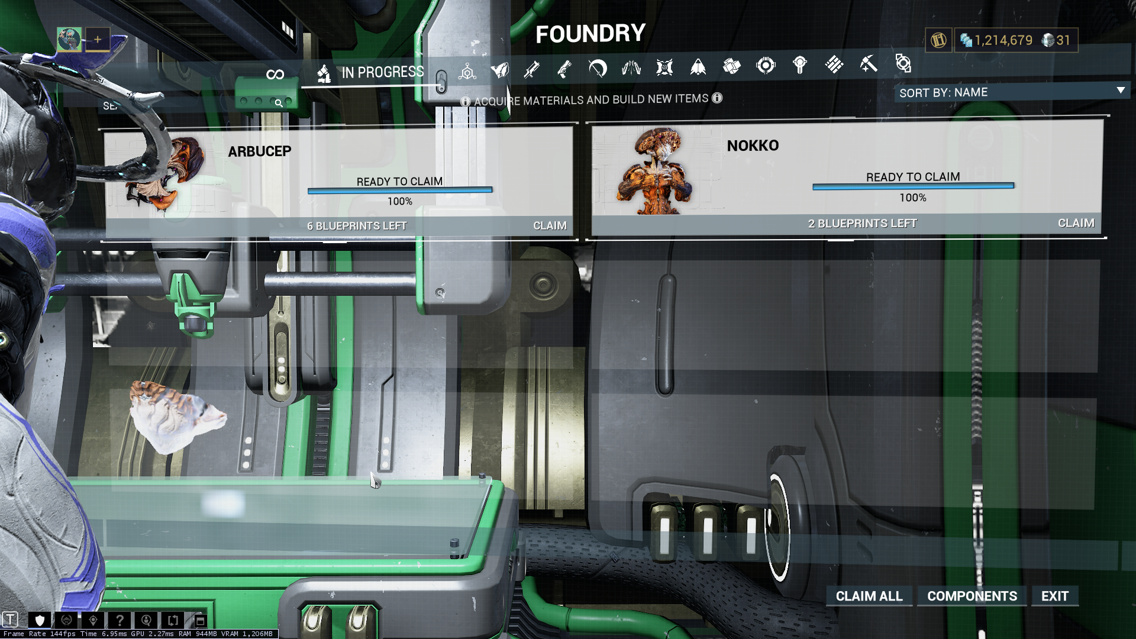Select the sentinel companion category icon
This screenshot has width=1136, height=639.
(x=664, y=67)
